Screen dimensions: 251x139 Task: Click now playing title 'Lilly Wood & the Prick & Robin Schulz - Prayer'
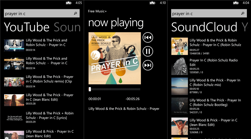pos(124,109)
